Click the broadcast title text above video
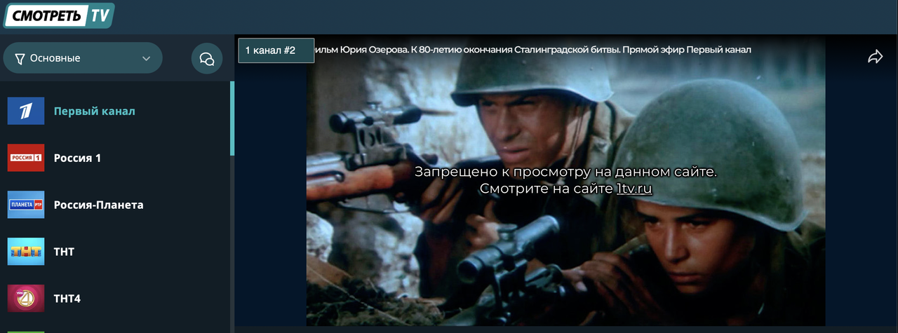Screen dimensions: 898x333 click(533, 50)
